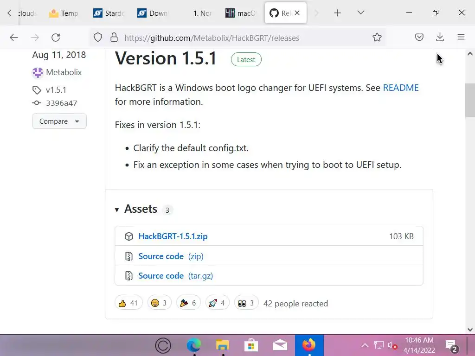
Task: Open the Compare dropdown
Action: point(59,121)
